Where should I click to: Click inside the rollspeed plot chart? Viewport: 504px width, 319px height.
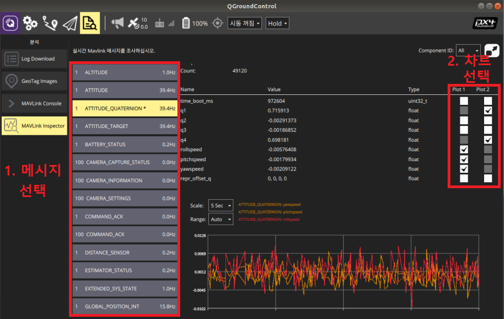tap(343, 272)
